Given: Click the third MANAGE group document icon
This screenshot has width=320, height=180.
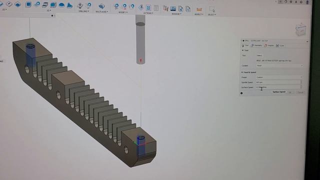Looking at the screenshot, I should click(x=180, y=9).
